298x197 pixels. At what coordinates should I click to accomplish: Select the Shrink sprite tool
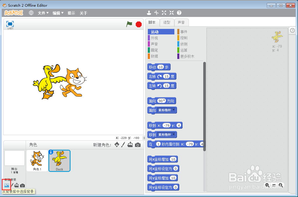pos(172,13)
